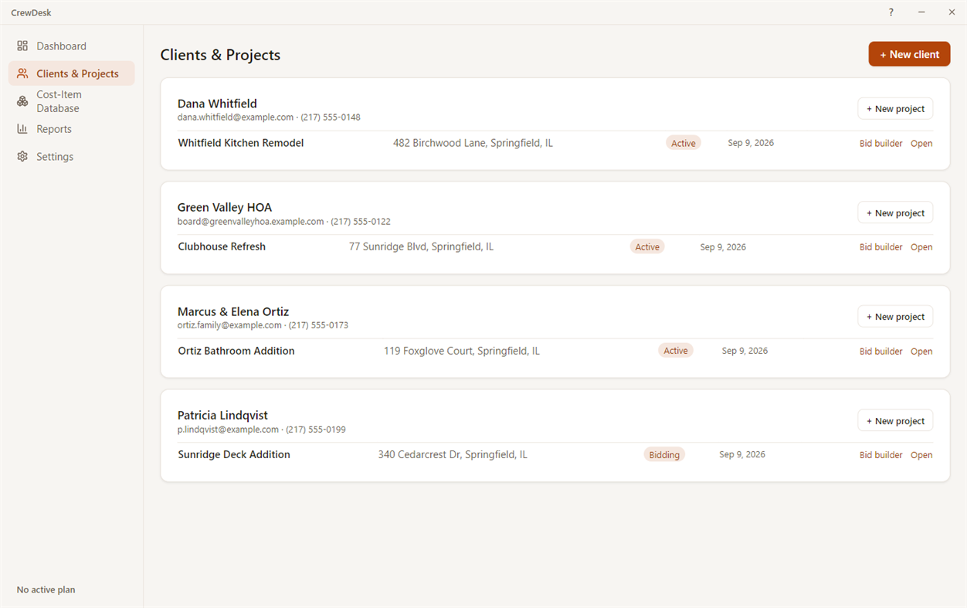Open Bid builder for Sunridge Deck Addition
Viewport: 967px width, 608px height.
pos(881,455)
